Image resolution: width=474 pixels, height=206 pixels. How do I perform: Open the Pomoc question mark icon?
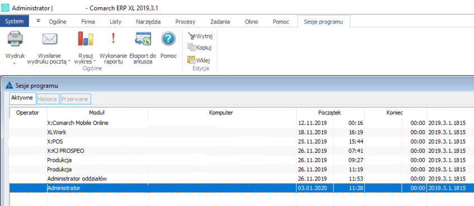(x=168, y=39)
